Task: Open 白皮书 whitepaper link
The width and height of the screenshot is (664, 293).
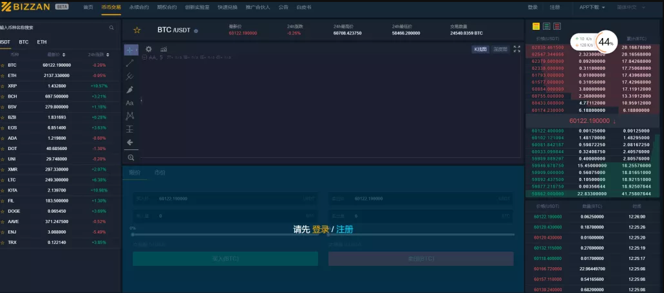Action: pyautogui.click(x=304, y=7)
